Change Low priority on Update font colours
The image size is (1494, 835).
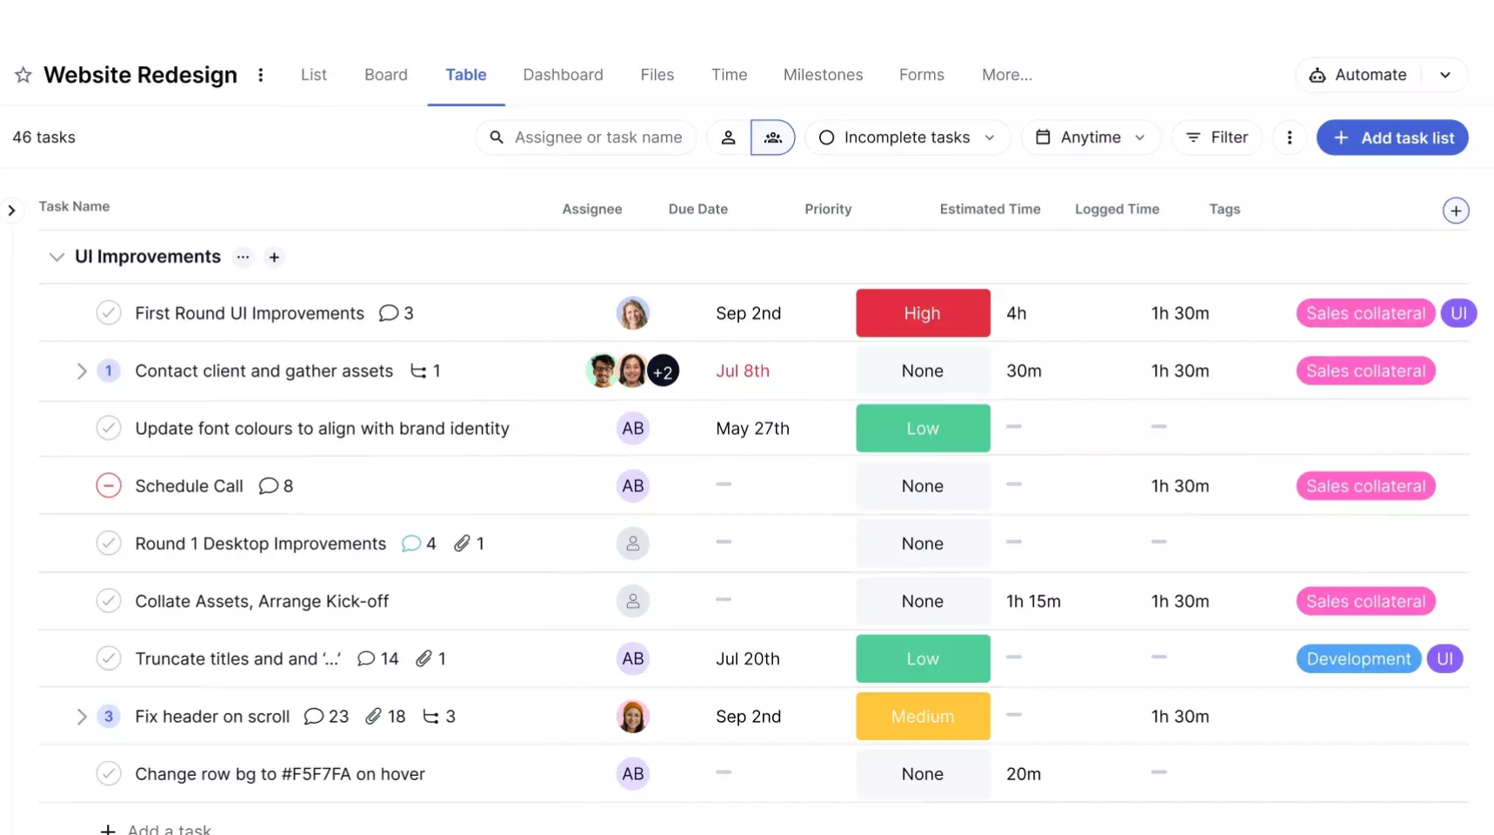point(923,428)
